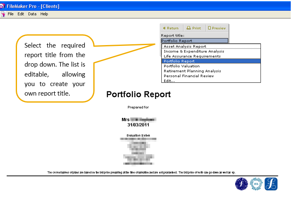Open the Help menu
292x199 pixels.
44,14
